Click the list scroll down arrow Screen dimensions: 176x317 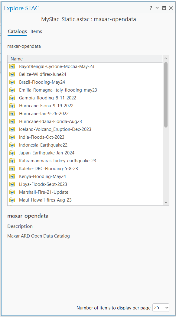[166, 202]
